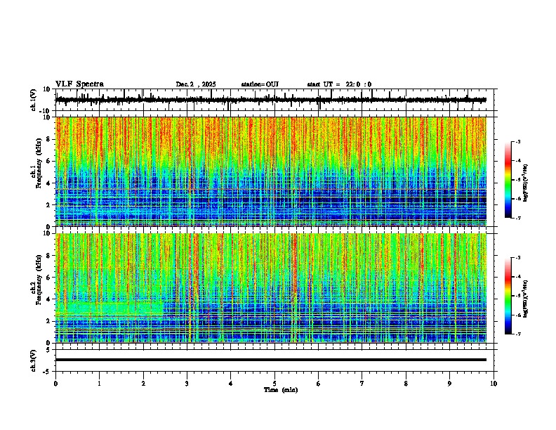Click the ch.2 color scale bar

pyautogui.click(x=508, y=296)
